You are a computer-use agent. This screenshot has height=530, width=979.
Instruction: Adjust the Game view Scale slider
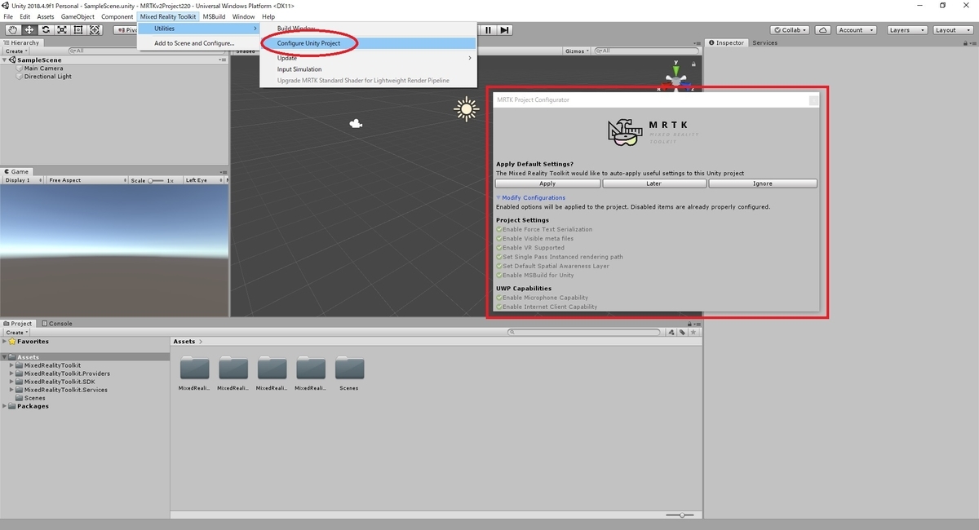[x=156, y=180]
